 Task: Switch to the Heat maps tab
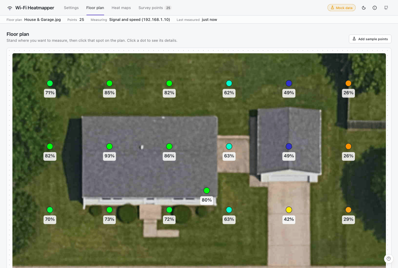click(x=121, y=8)
